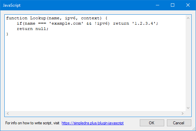Click the vertical scrollbar down arrow
The image size is (196, 131).
[188, 108]
